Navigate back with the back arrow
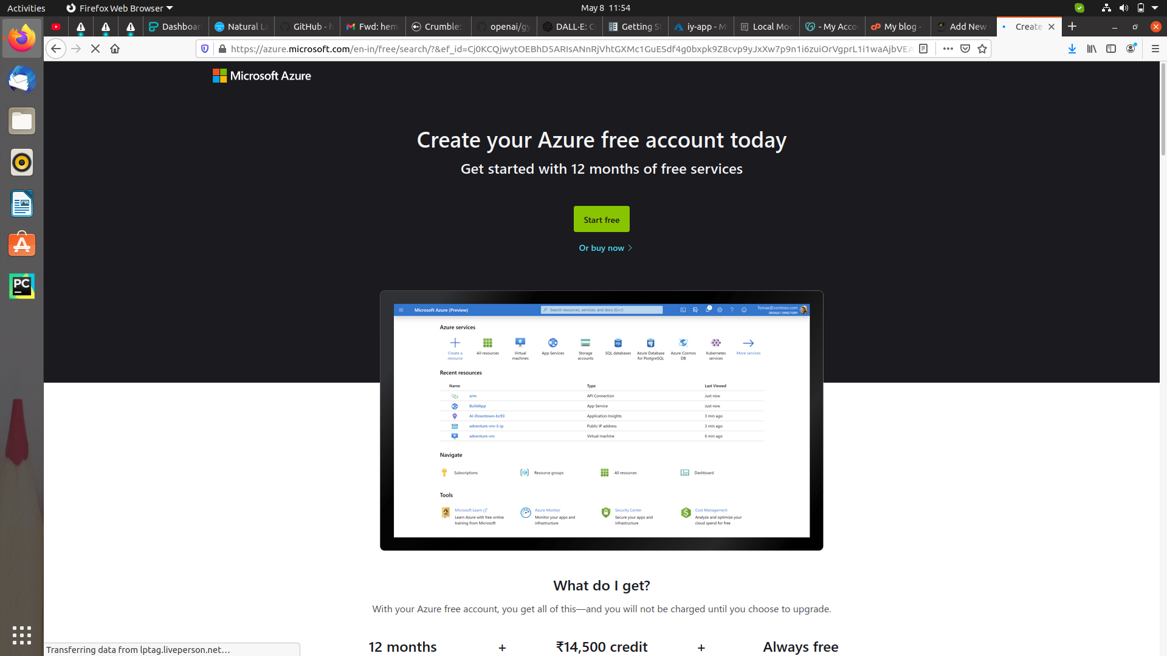 pyautogui.click(x=56, y=49)
